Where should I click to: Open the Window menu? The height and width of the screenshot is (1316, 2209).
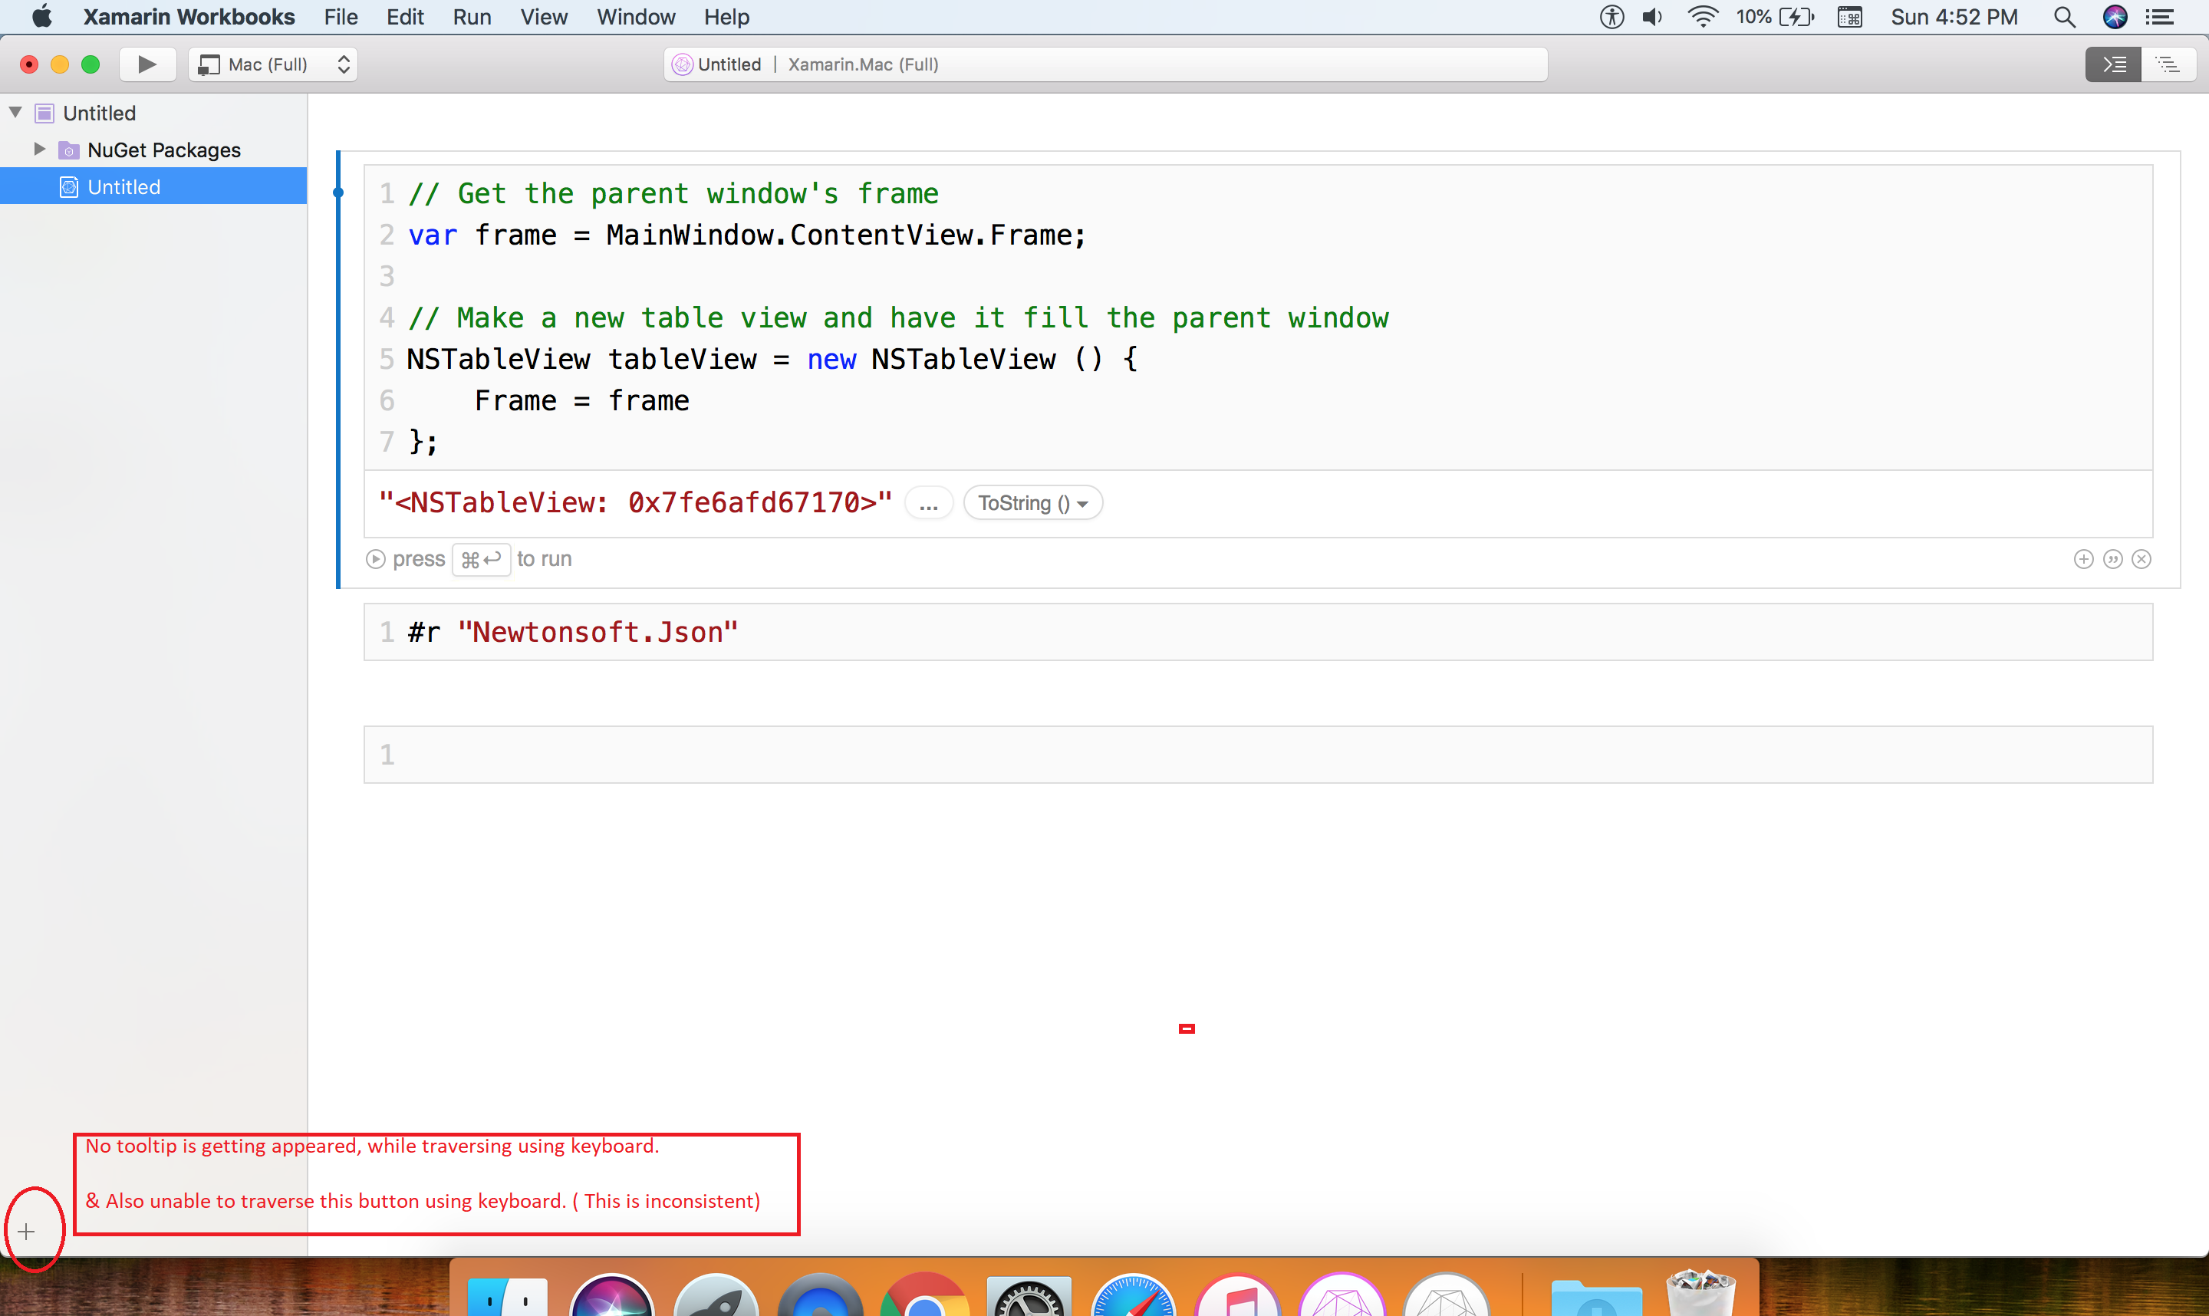pos(635,17)
